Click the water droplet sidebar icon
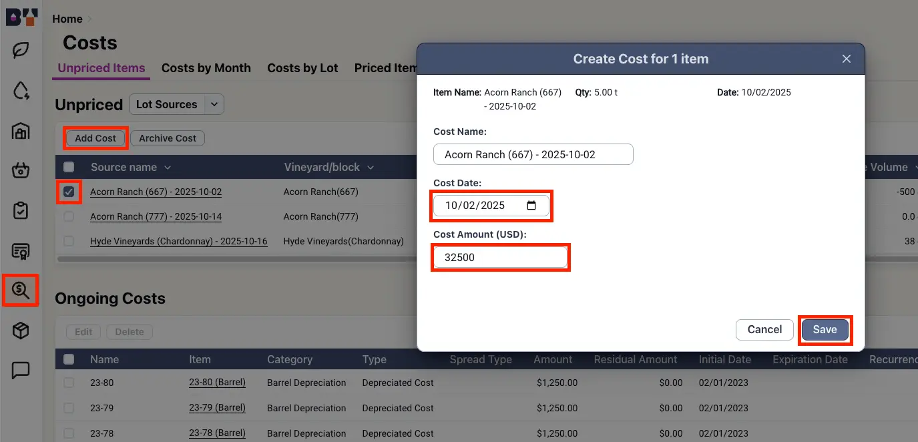 tap(21, 91)
